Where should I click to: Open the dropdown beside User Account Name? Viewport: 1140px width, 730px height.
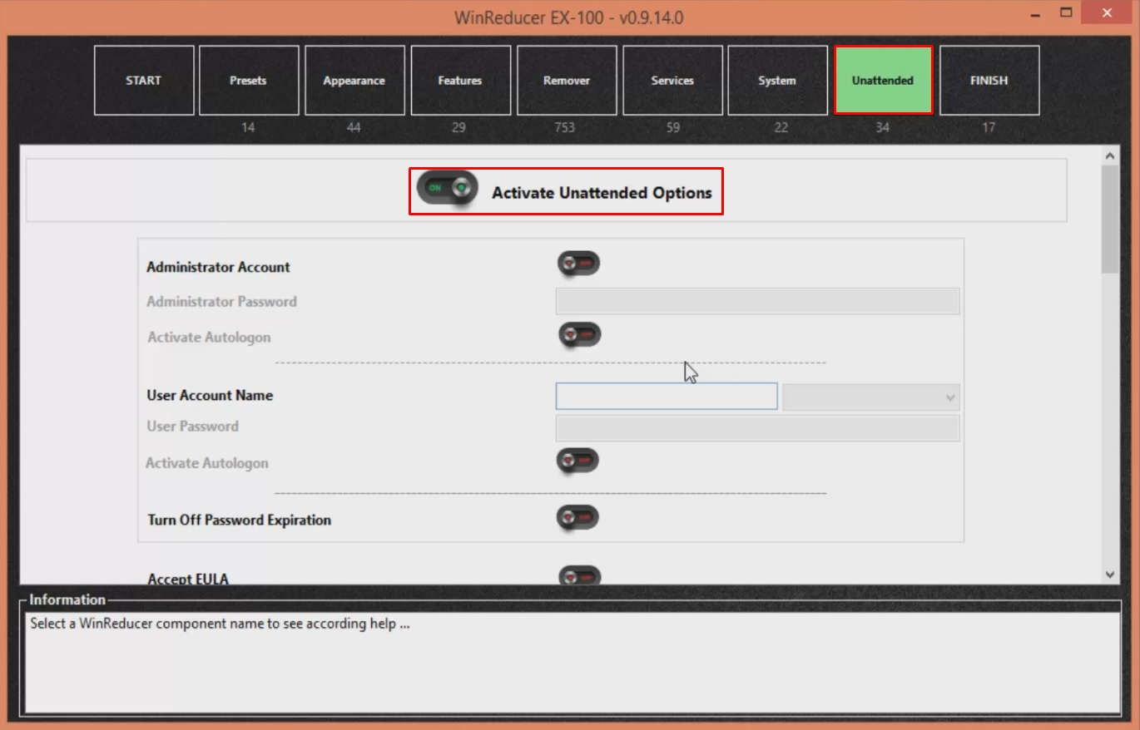pos(871,397)
